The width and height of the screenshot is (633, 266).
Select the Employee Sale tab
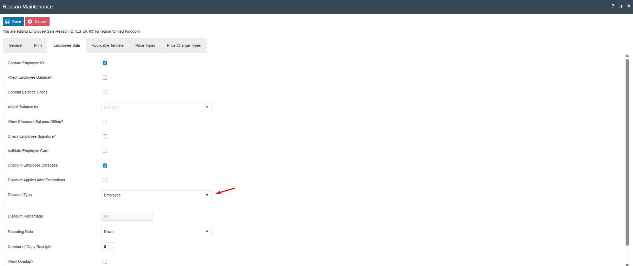click(67, 45)
